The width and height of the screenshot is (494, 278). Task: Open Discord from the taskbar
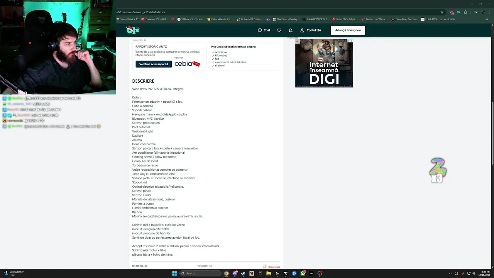[235, 273]
